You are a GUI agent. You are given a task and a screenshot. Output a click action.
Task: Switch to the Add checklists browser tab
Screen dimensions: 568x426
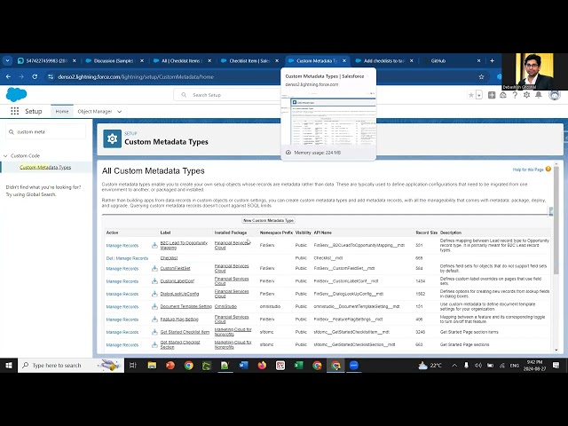point(384,61)
